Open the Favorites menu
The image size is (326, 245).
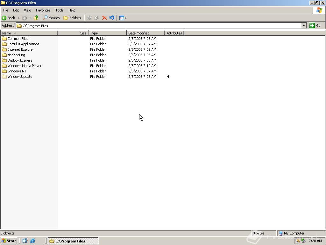coord(43,10)
